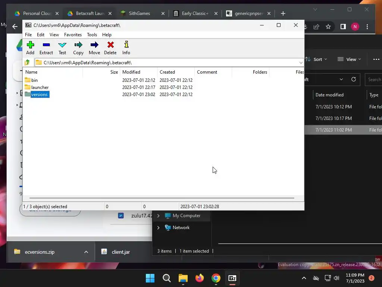
Task: Open the Windows Start menu
Action: 150,278
